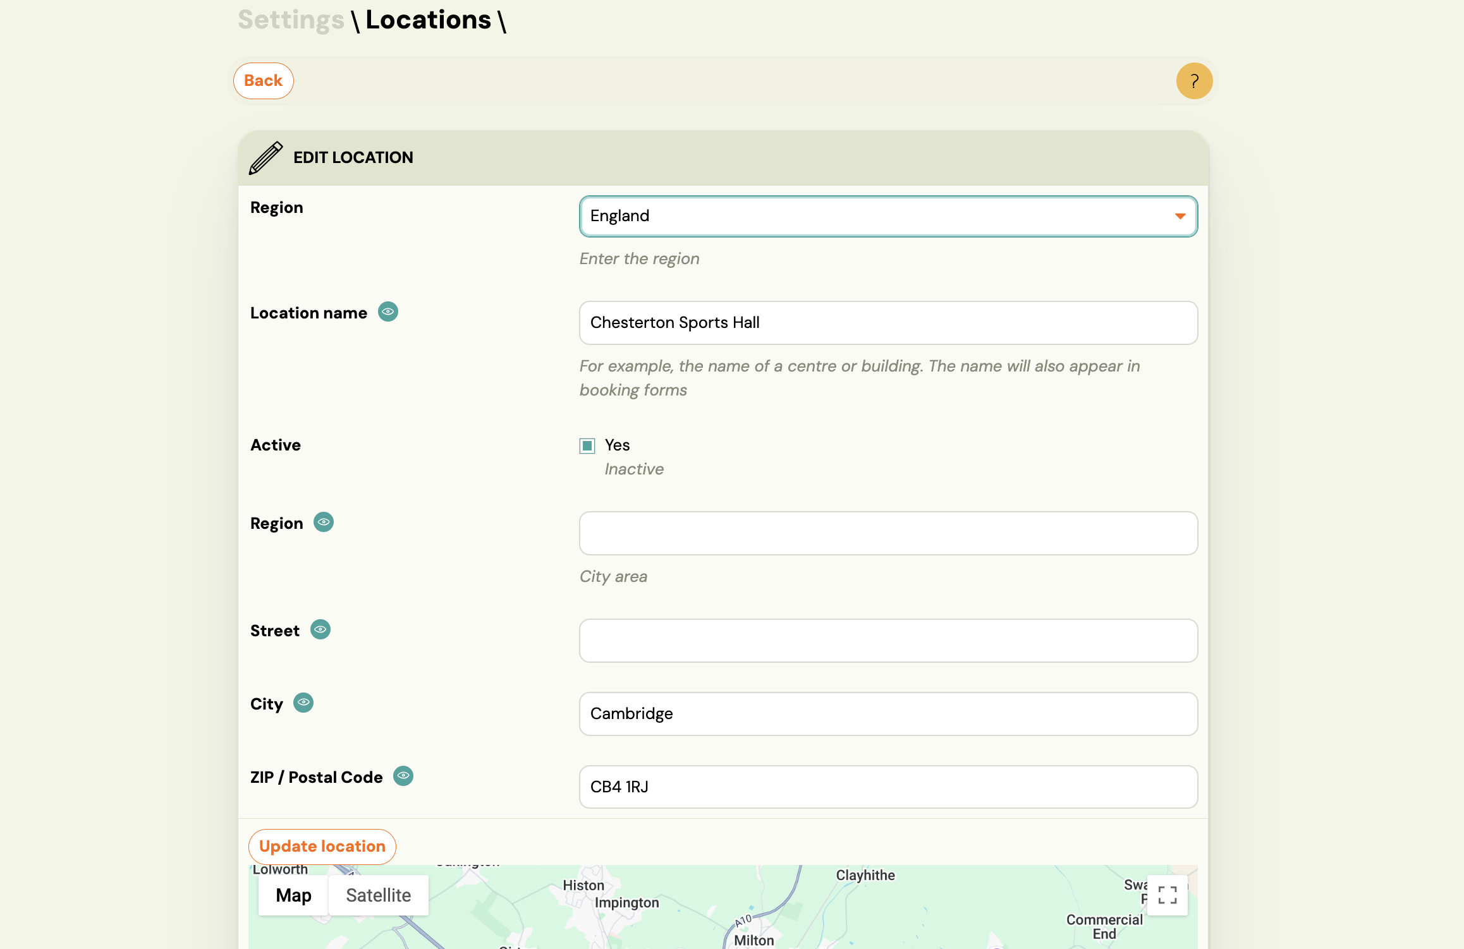Screen dimensions: 1464x949
Task: Switch to the Map view tab
Action: tap(293, 895)
